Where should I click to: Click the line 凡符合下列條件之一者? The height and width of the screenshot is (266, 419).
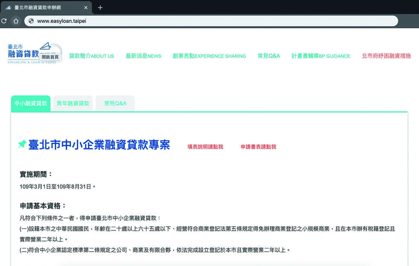pos(90,218)
